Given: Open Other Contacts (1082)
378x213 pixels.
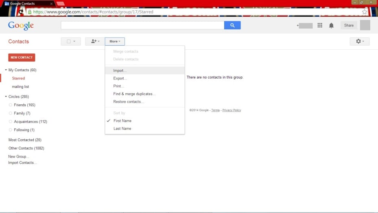Looking at the screenshot, I should [x=26, y=148].
